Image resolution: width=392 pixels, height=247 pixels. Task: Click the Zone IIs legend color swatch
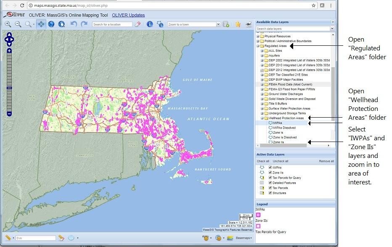tap(258, 226)
